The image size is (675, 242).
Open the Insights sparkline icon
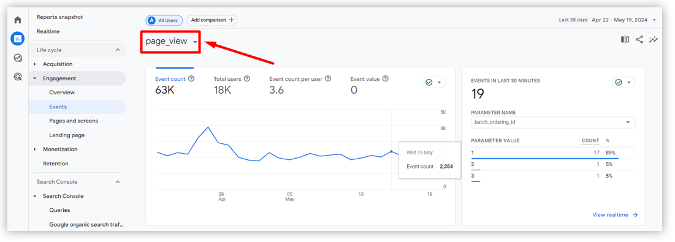coord(654,40)
